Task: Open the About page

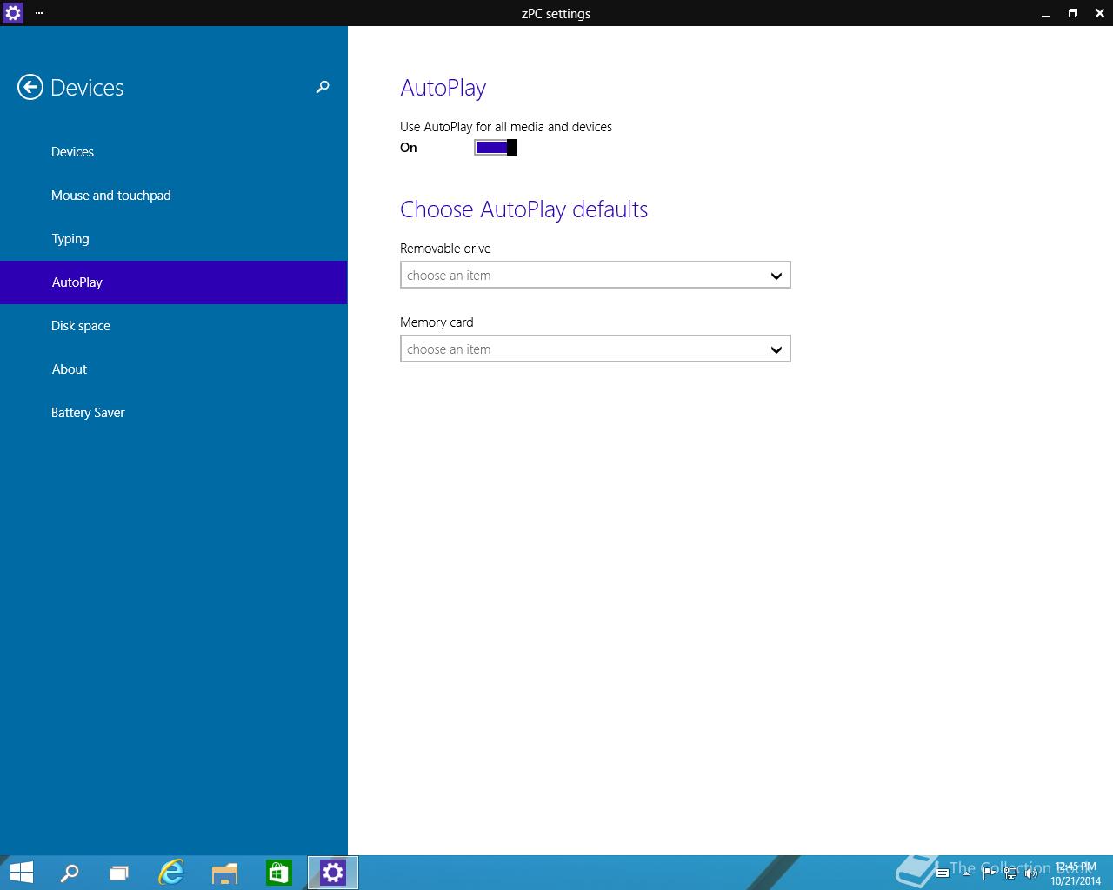Action: tap(174, 369)
